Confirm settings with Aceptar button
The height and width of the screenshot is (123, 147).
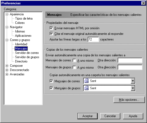(87, 116)
